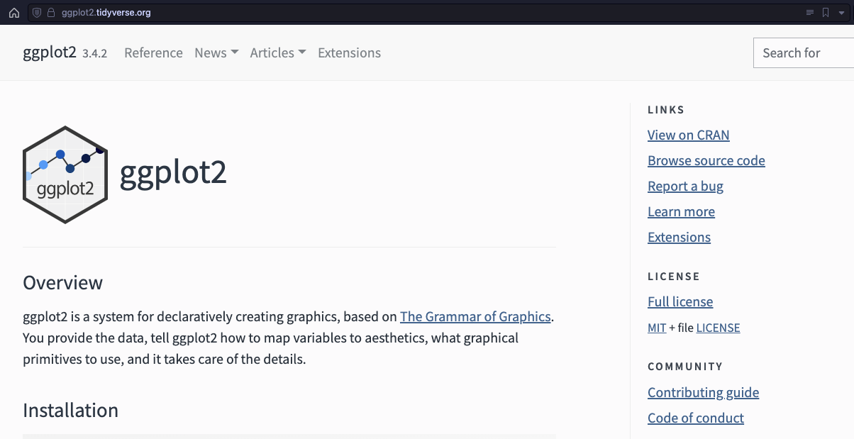
Task: Bookmark this page with the bookmark icon
Action: point(826,13)
